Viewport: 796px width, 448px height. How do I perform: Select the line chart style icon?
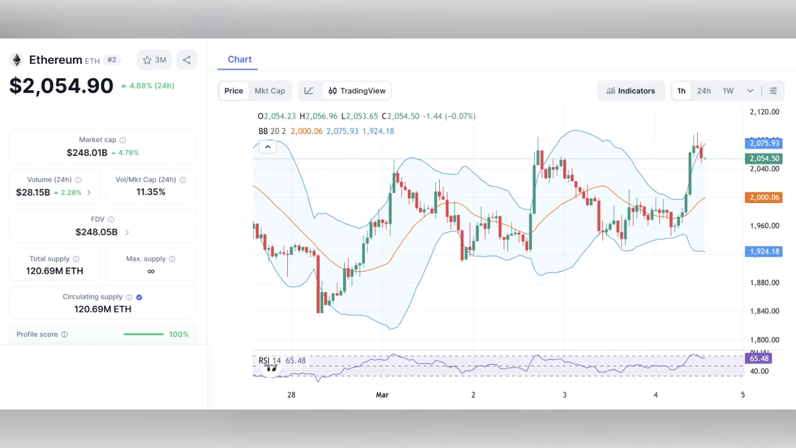[x=309, y=90]
